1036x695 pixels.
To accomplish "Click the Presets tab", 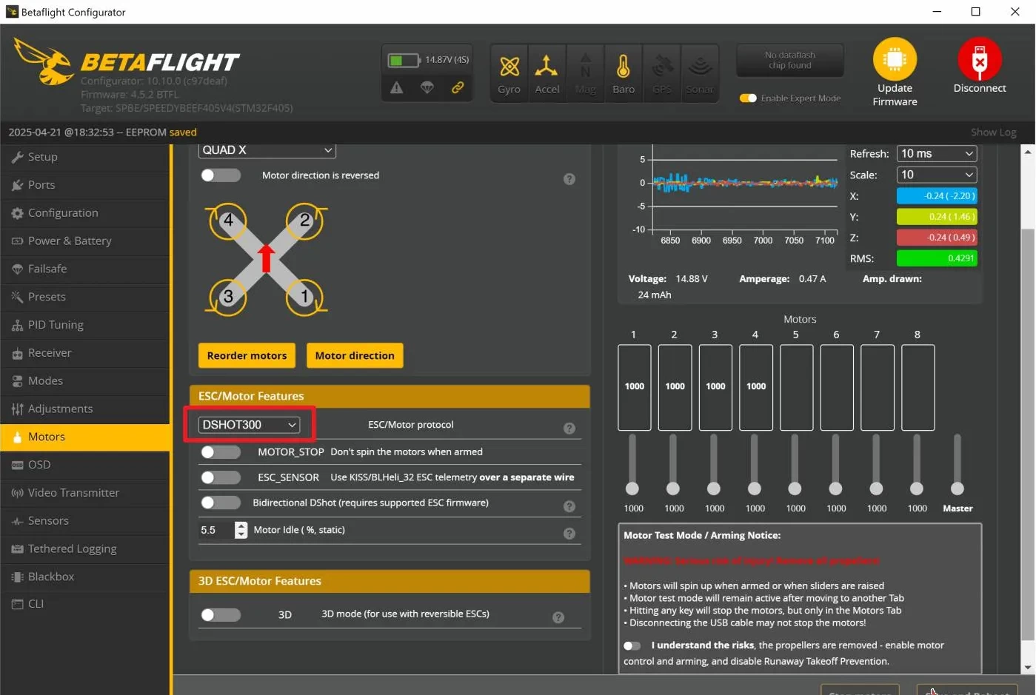I will (x=85, y=297).
